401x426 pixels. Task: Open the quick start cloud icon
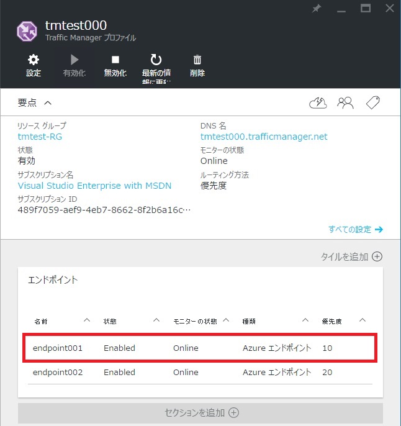click(318, 103)
